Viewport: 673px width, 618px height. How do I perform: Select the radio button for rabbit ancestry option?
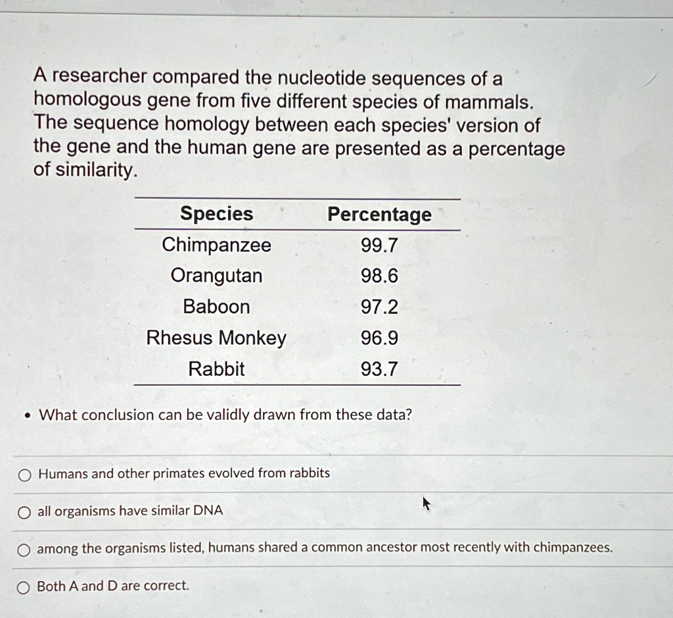(x=24, y=475)
